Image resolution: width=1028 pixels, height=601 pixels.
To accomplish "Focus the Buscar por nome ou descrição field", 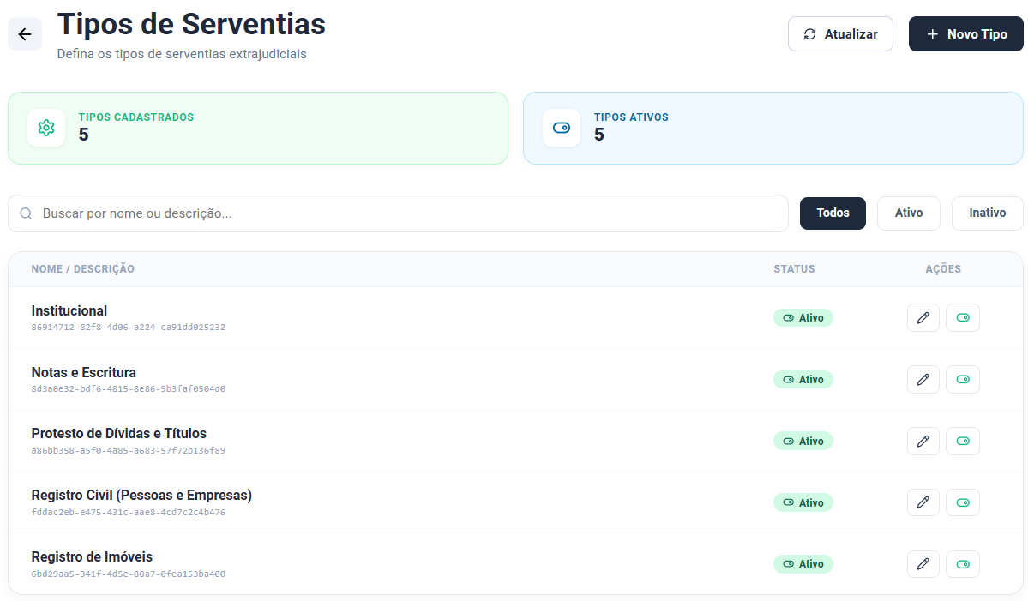I will pos(398,213).
